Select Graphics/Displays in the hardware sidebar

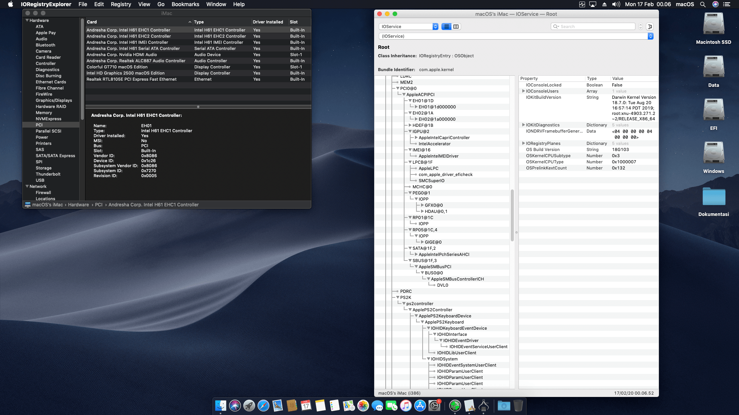[x=54, y=100]
